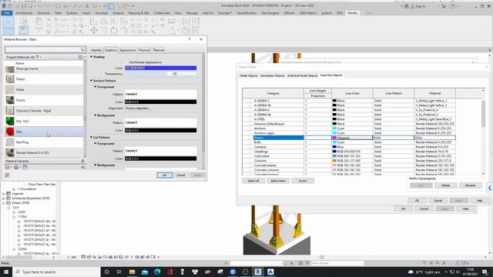Switch to the Identity tab
The image size is (493, 277).
pyautogui.click(x=96, y=50)
